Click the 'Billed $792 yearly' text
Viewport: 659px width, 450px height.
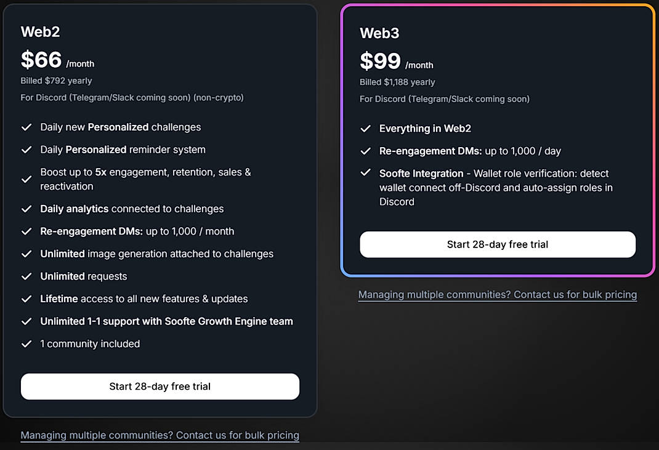[56, 81]
